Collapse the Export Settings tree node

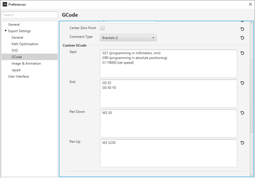[6, 31]
